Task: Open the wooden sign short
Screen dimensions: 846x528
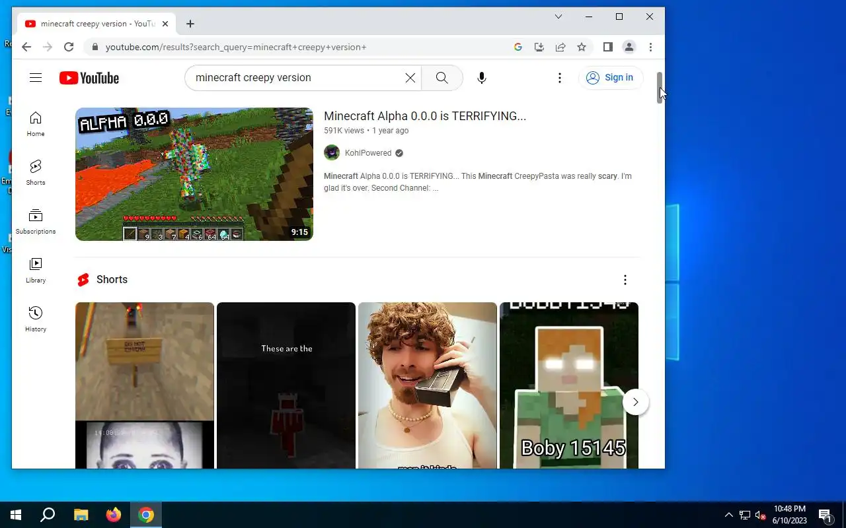Action: 145,385
